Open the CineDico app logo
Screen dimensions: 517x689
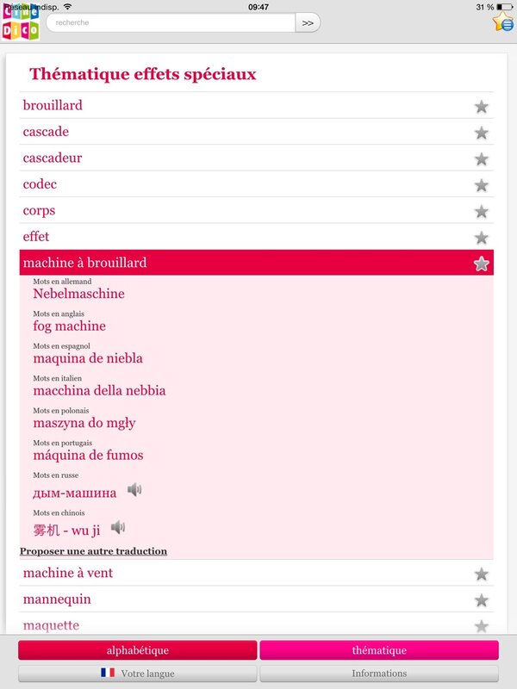pyautogui.click(x=20, y=21)
